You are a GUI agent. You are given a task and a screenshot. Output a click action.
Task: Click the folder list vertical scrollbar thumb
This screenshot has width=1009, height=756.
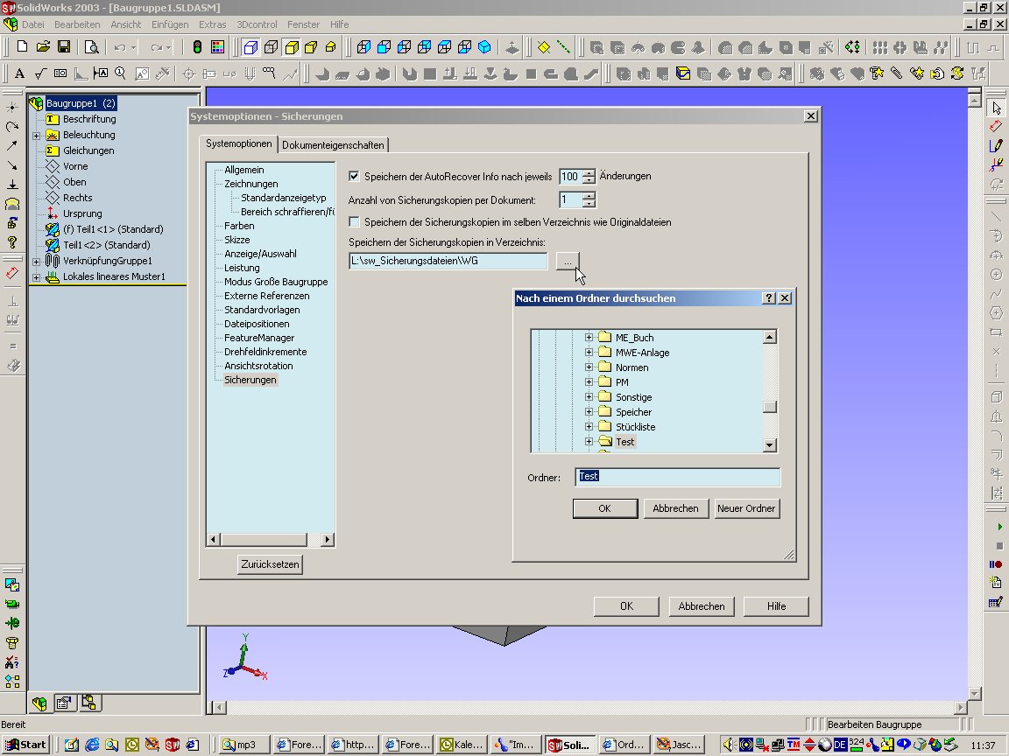pyautogui.click(x=770, y=407)
